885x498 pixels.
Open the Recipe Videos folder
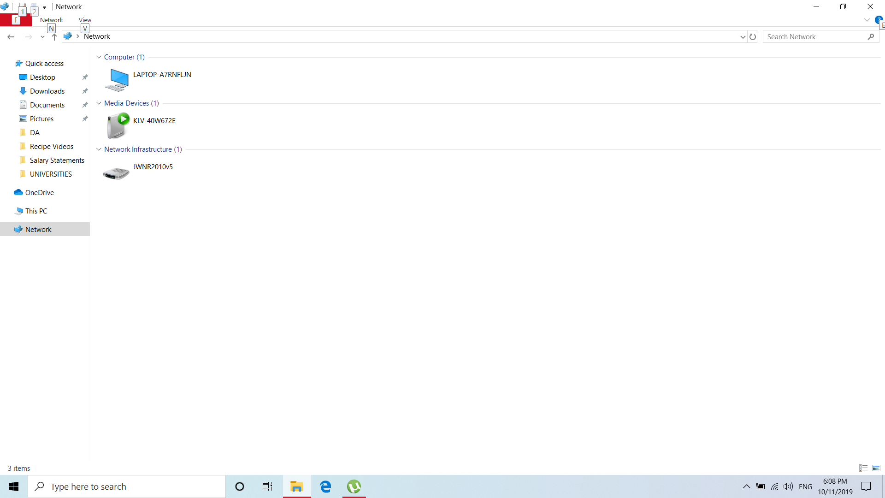51,147
